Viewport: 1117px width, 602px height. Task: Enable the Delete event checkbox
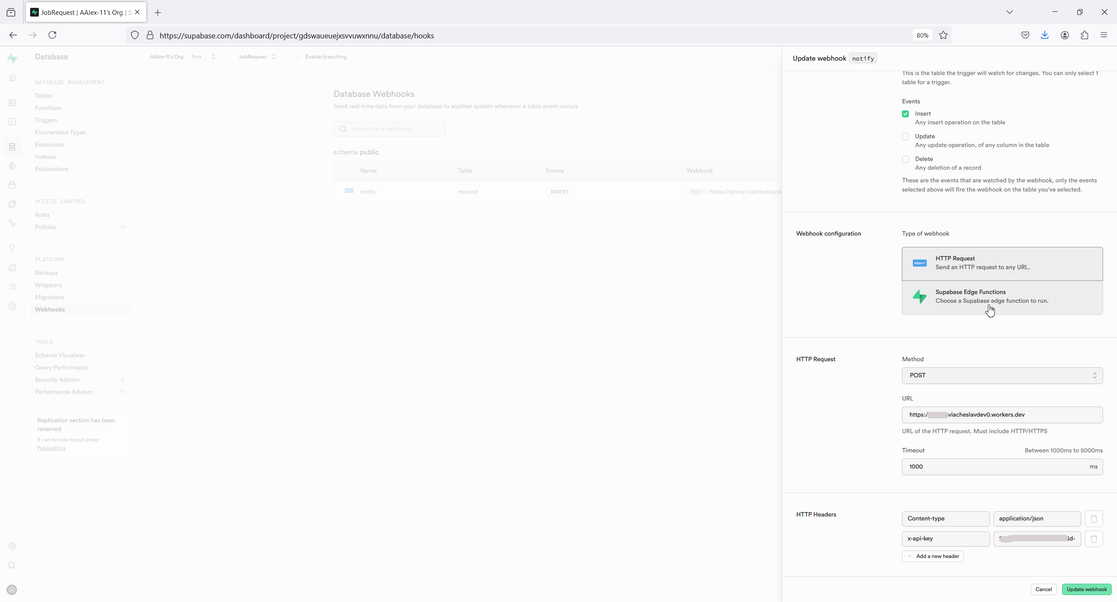905,159
